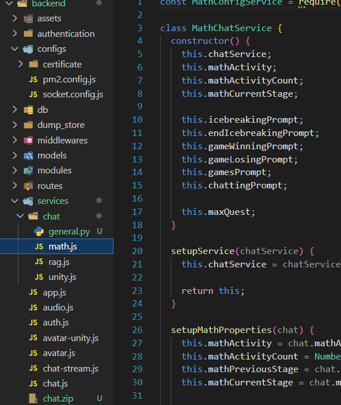Click the JS icon of pm2.config.js
Viewport: 341px width, 405px height.
tap(33, 80)
